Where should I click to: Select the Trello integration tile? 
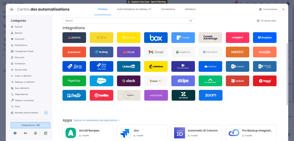[74, 95]
